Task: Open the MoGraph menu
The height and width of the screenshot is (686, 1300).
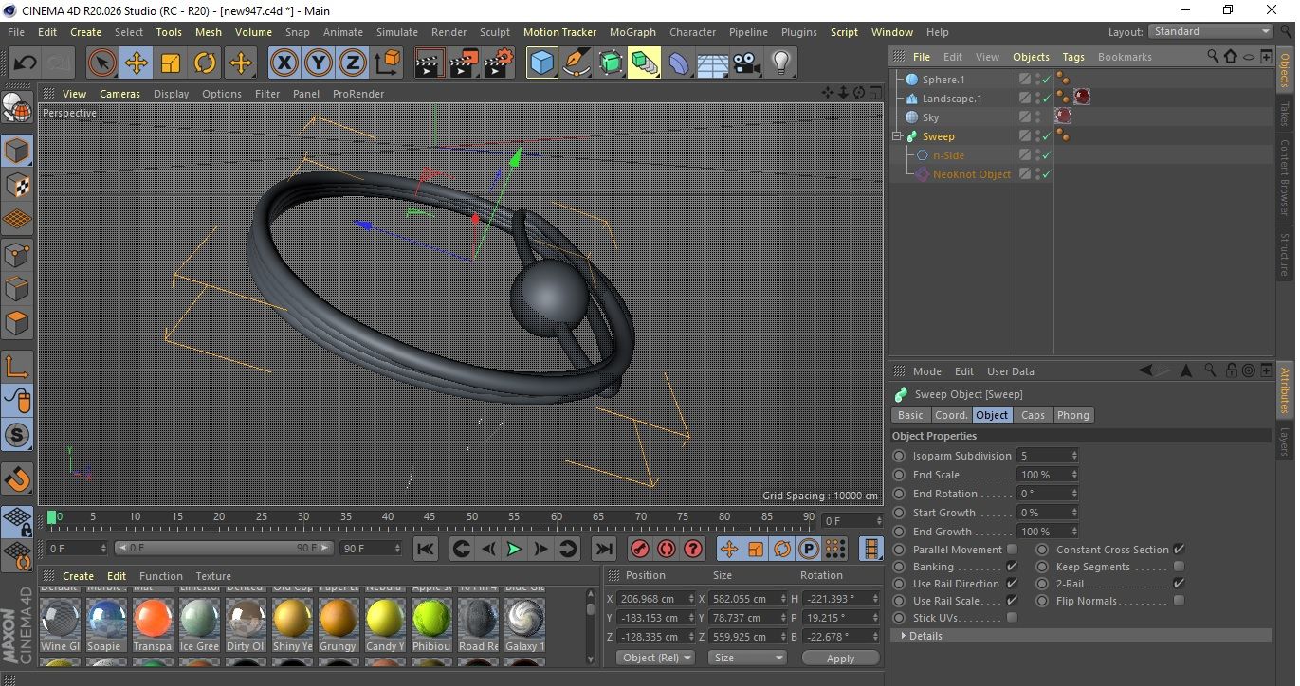Action: click(x=632, y=32)
